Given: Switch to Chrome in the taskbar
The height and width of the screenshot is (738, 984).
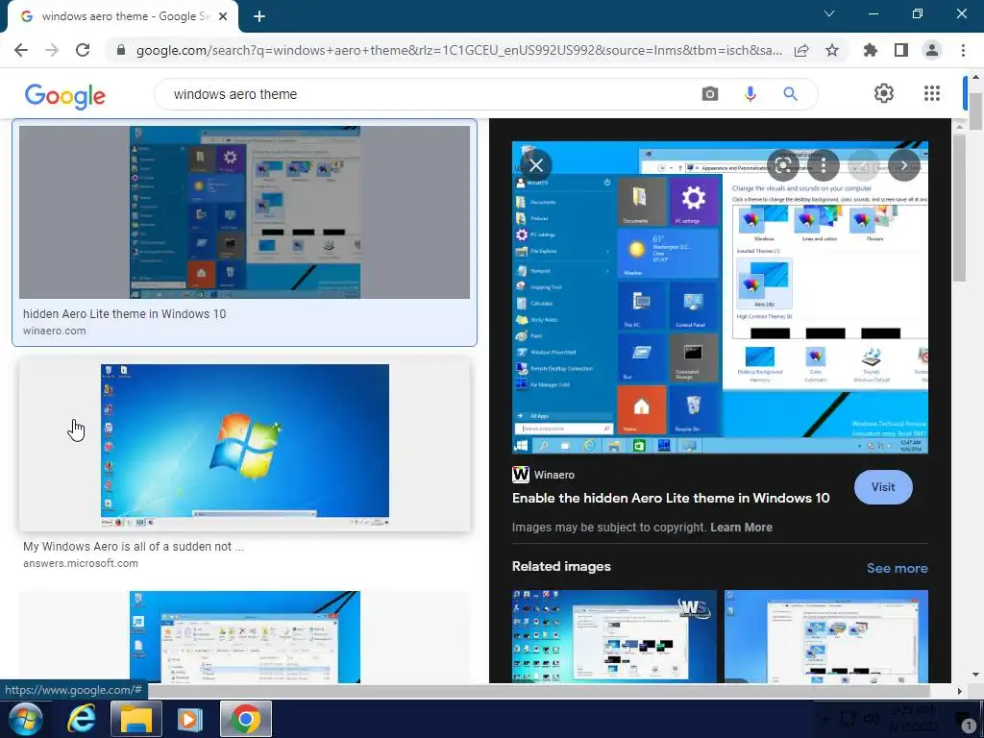Looking at the screenshot, I should pyautogui.click(x=245, y=719).
